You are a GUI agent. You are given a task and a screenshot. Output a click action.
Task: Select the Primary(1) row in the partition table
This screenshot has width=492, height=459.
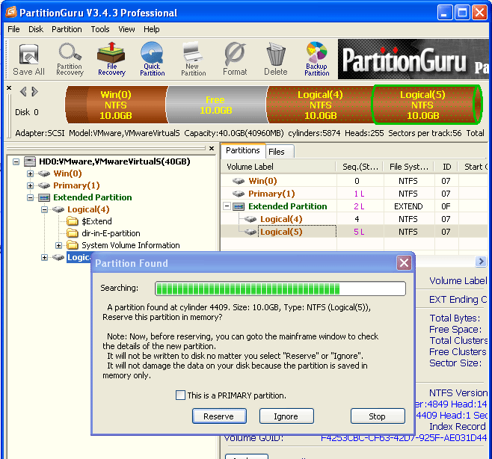pyautogui.click(x=356, y=194)
